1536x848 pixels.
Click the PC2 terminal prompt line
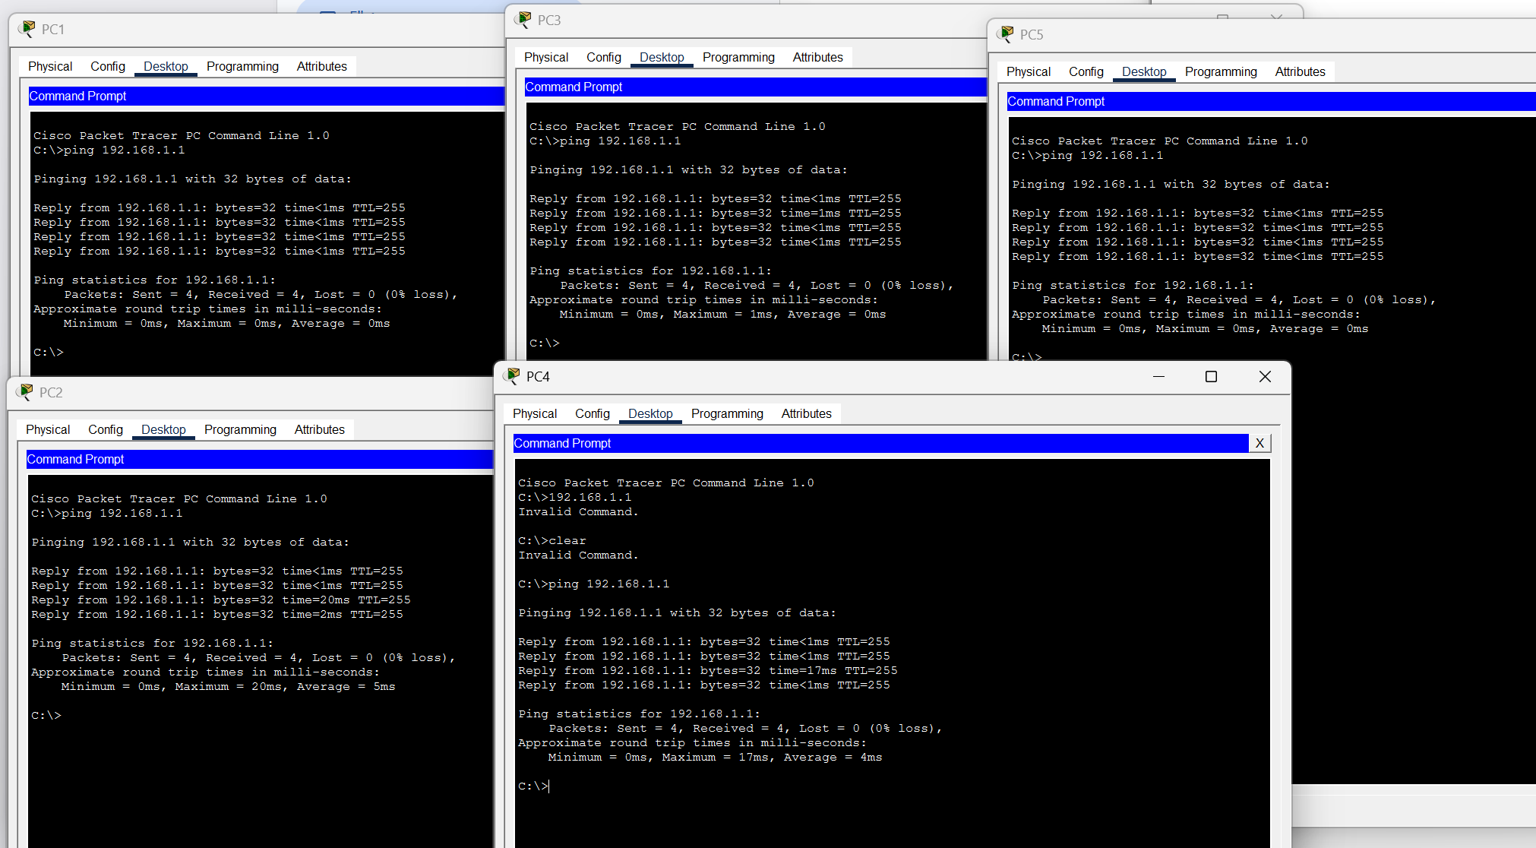click(260, 716)
